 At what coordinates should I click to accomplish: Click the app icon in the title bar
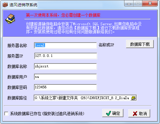5,5
